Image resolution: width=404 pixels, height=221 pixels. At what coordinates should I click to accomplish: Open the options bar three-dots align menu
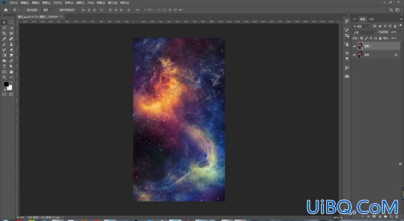(138, 10)
